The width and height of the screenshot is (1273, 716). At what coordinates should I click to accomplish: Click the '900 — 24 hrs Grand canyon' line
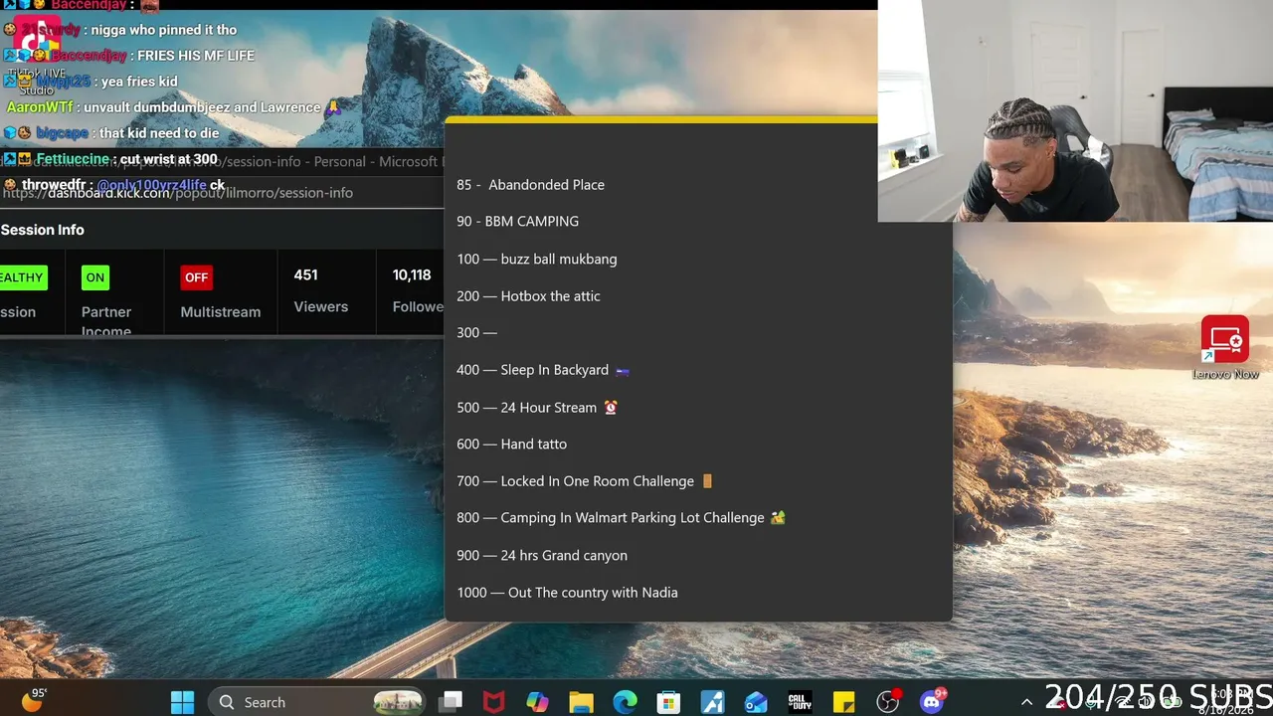[542, 555]
